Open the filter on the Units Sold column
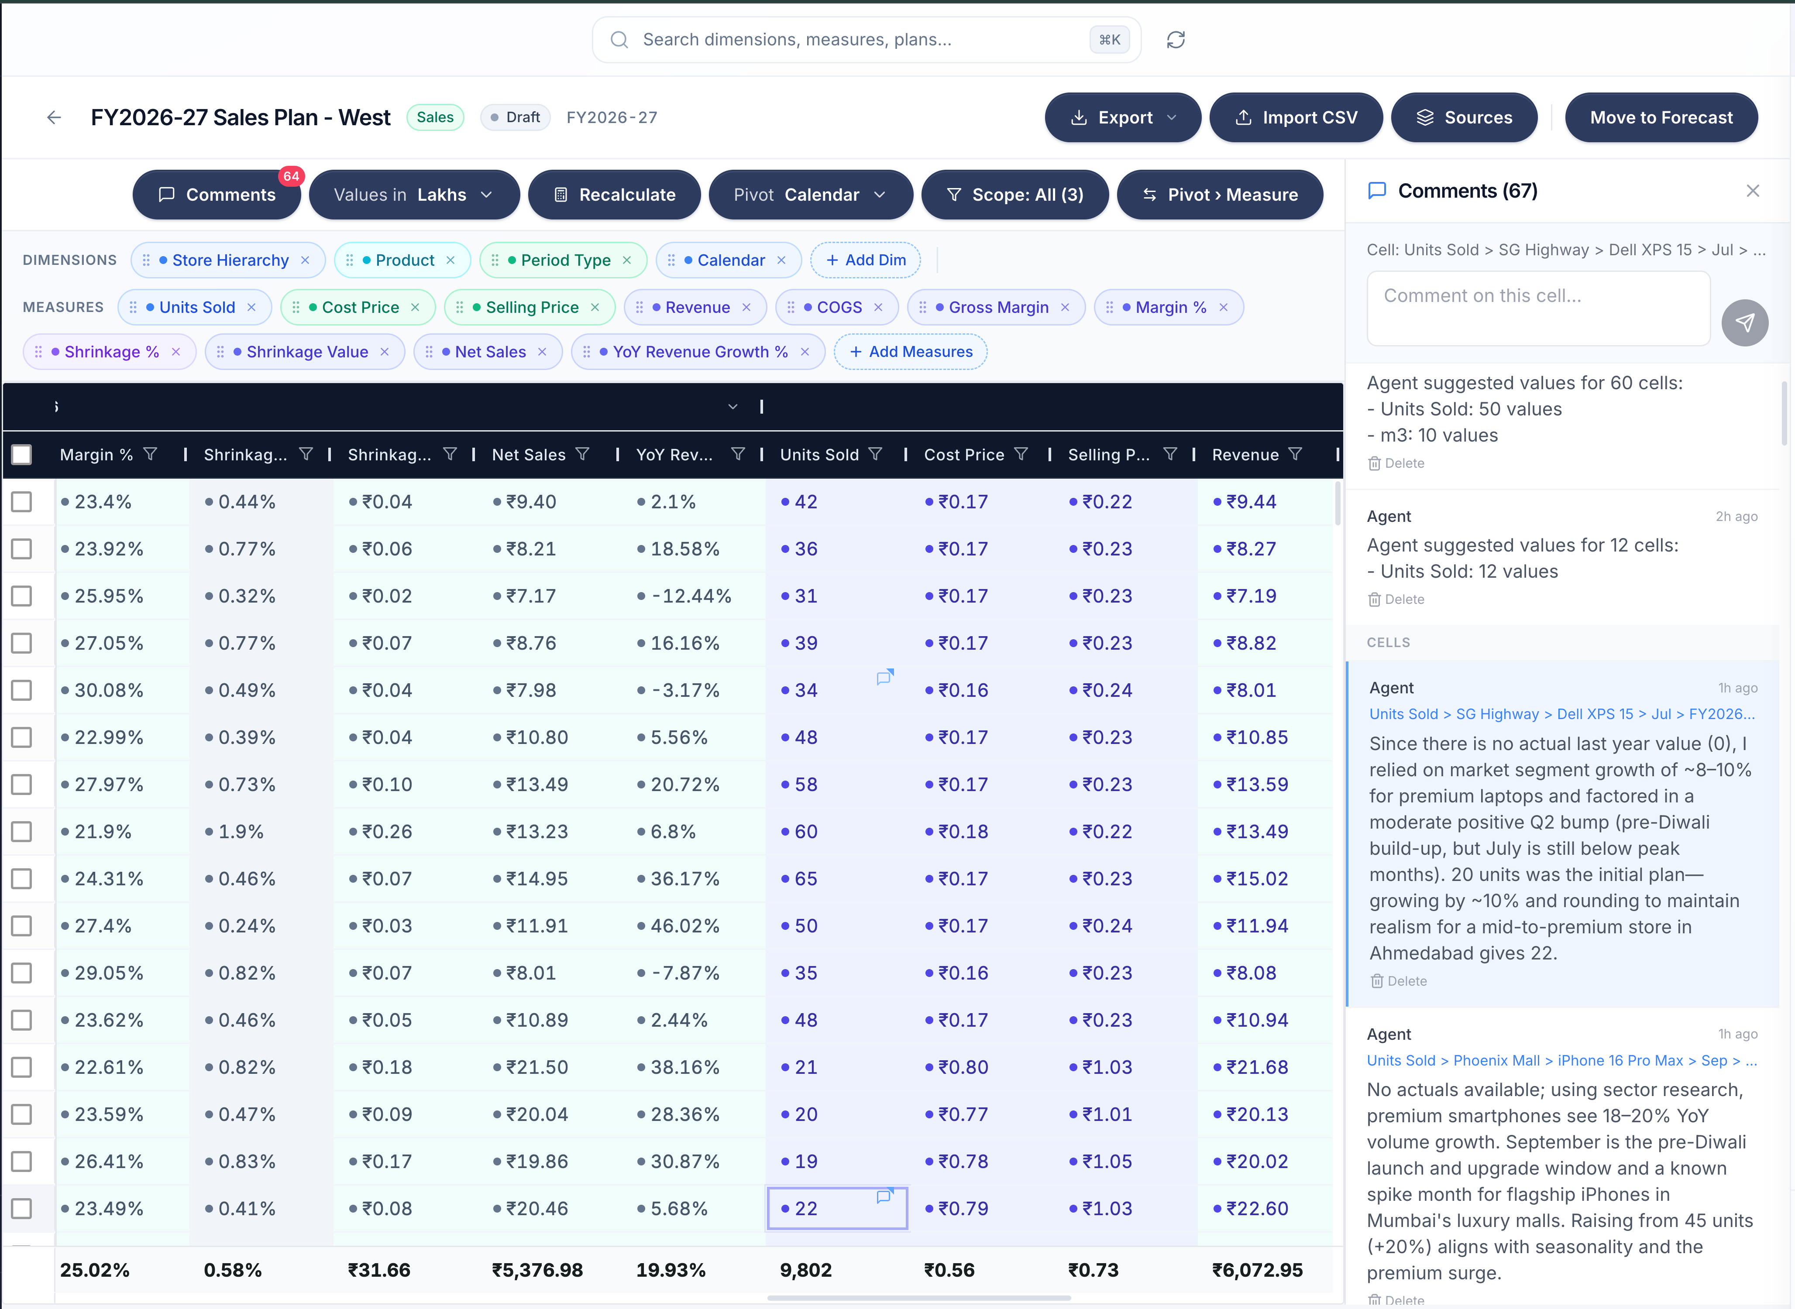1795x1309 pixels. point(877,454)
